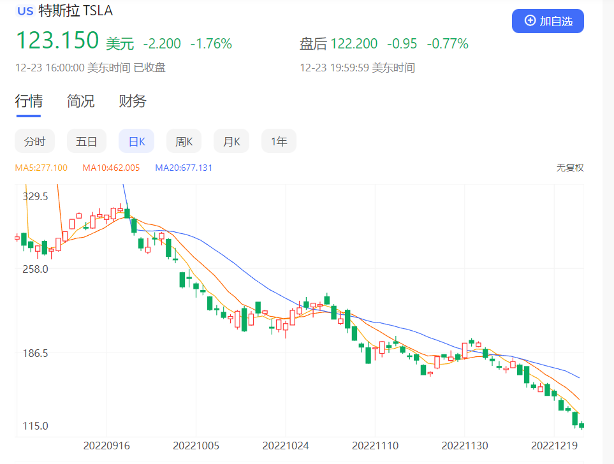Click the orange MA5 indicator label
This screenshot has height=464, width=614.
[41, 168]
